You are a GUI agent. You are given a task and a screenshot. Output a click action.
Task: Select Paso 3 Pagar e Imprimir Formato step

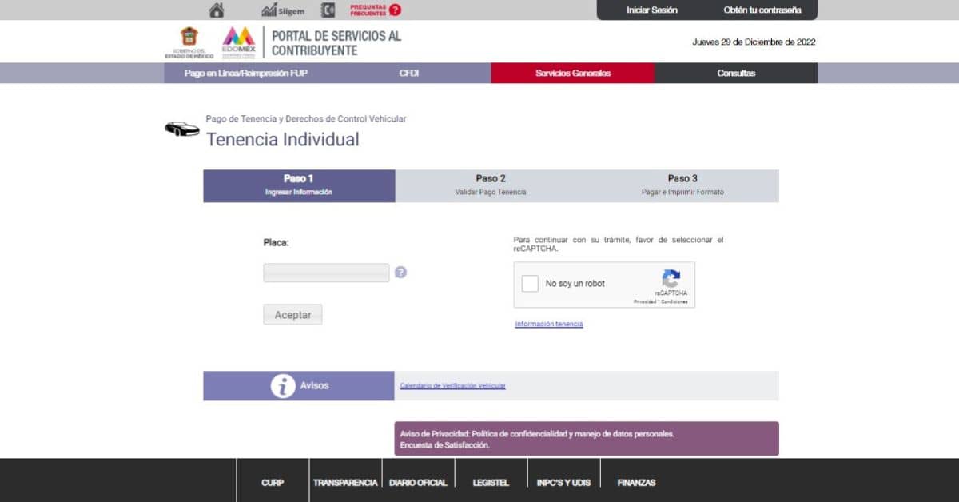(x=682, y=185)
